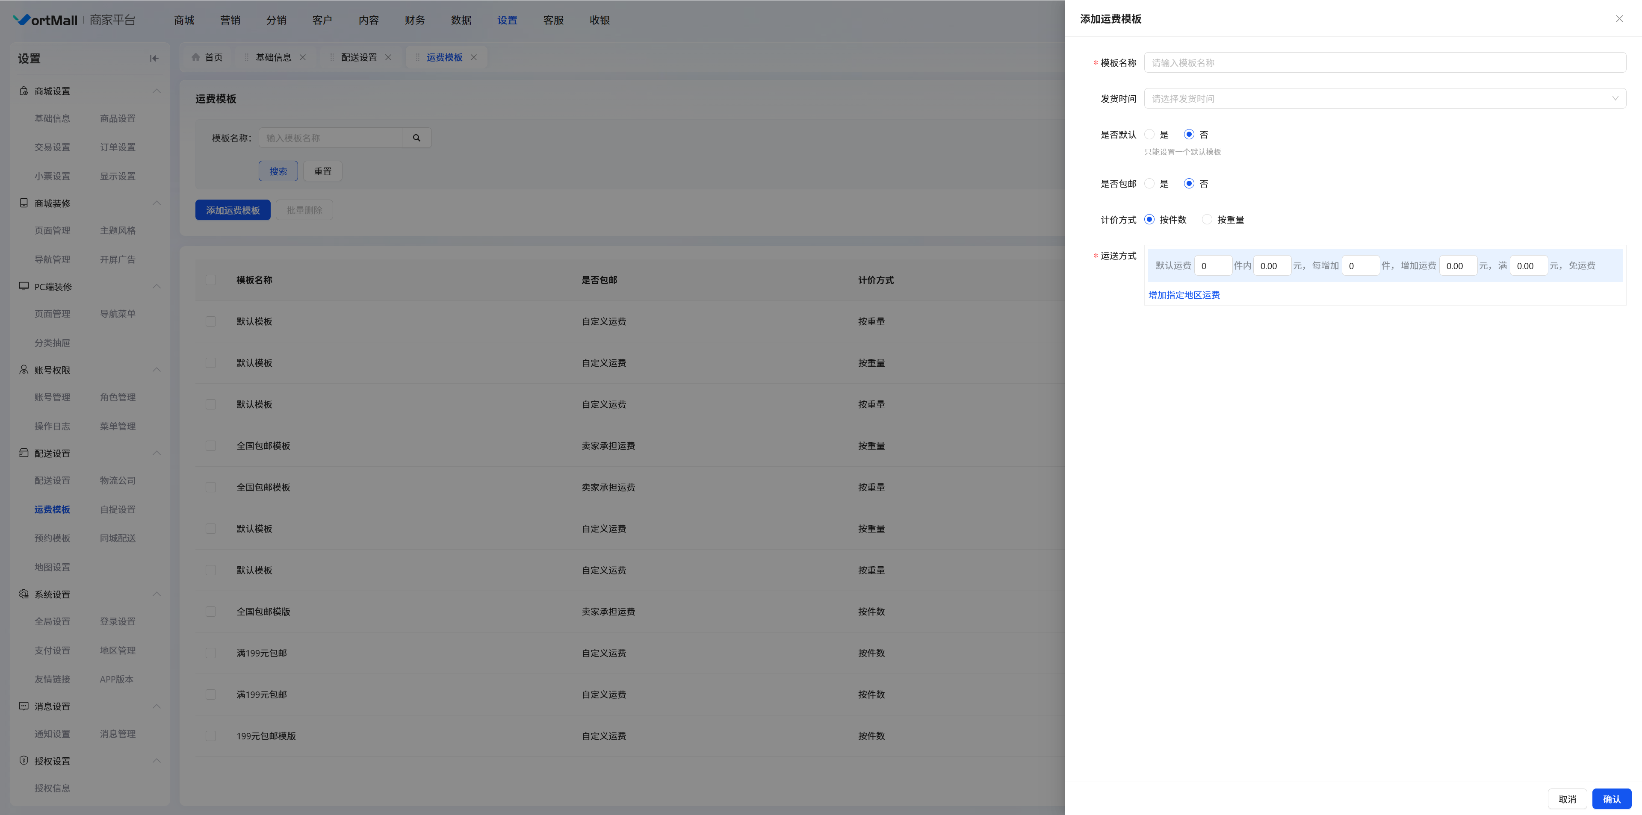This screenshot has height=815, width=1642.
Task: Select 是 radio for 是否默认
Action: (x=1149, y=135)
